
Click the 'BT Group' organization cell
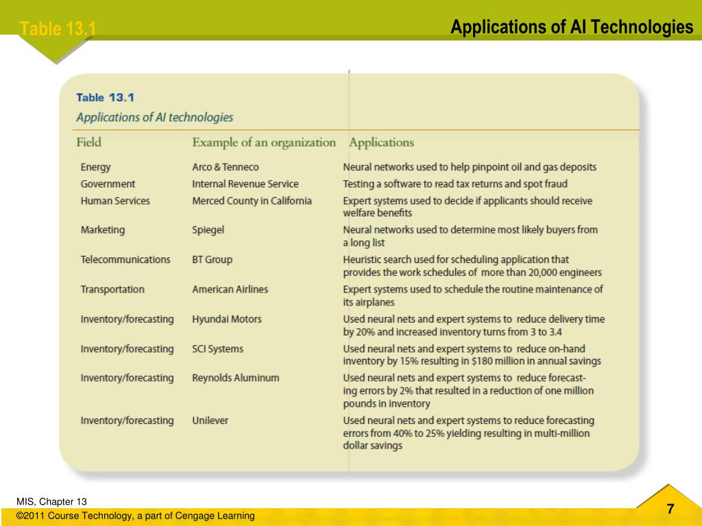213,260
